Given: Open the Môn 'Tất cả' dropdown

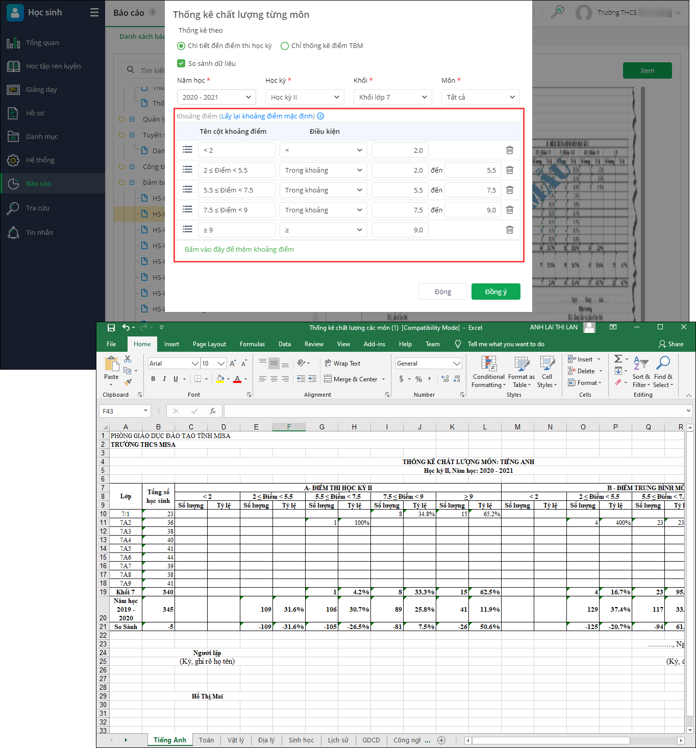Looking at the screenshot, I should point(480,97).
